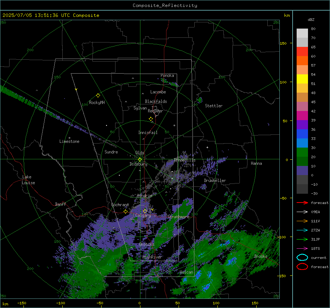
Task: Click the 33 dBZ blue color swatch
Action: pos(302,134)
